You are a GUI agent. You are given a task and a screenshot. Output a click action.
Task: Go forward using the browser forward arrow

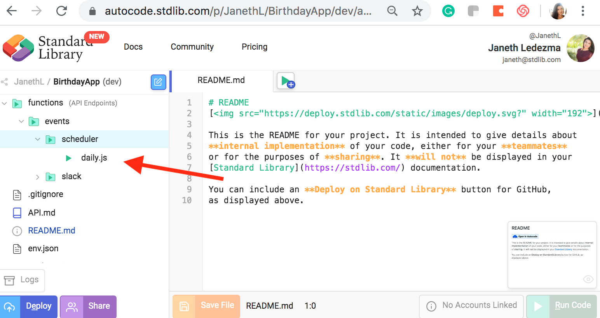point(37,11)
